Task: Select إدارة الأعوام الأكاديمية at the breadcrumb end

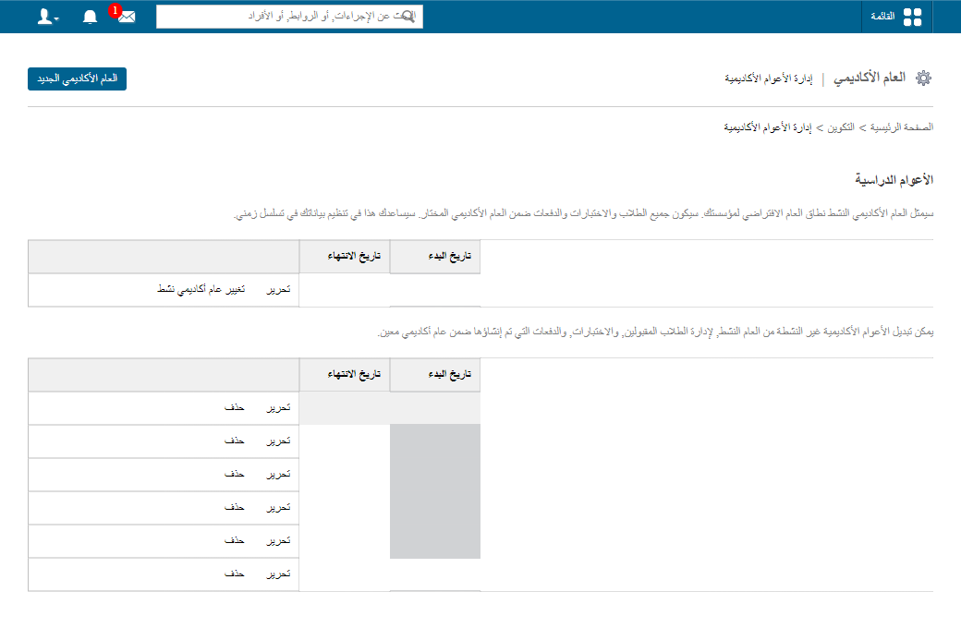Action: point(767,127)
